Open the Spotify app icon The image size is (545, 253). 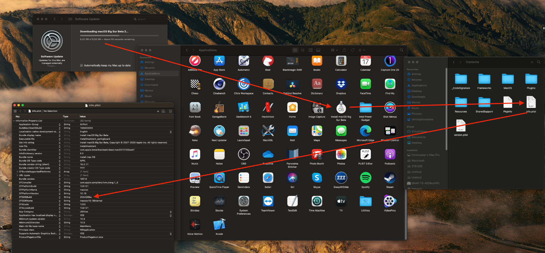[366, 178]
